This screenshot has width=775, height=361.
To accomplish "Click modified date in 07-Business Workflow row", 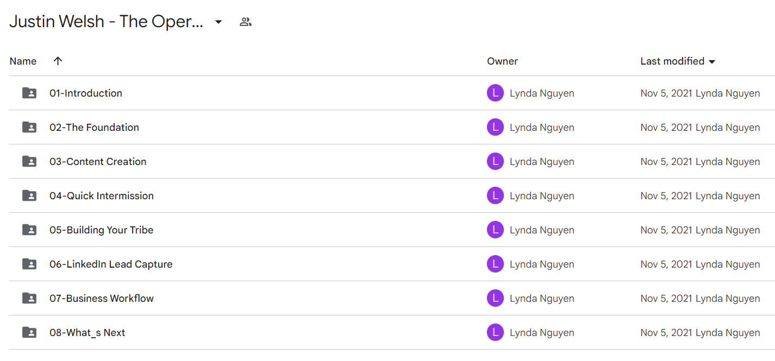I will pyautogui.click(x=666, y=299).
